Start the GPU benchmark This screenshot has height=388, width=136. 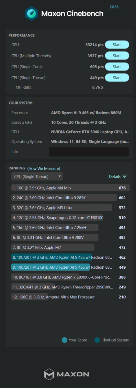pyautogui.click(x=117, y=45)
